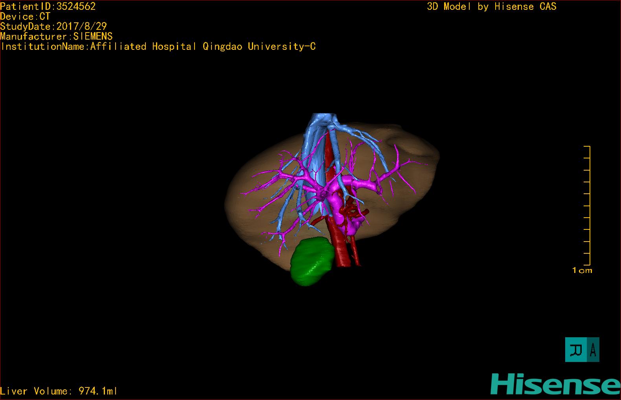Click the orientation cube left face
The image size is (621, 400).
(576, 349)
